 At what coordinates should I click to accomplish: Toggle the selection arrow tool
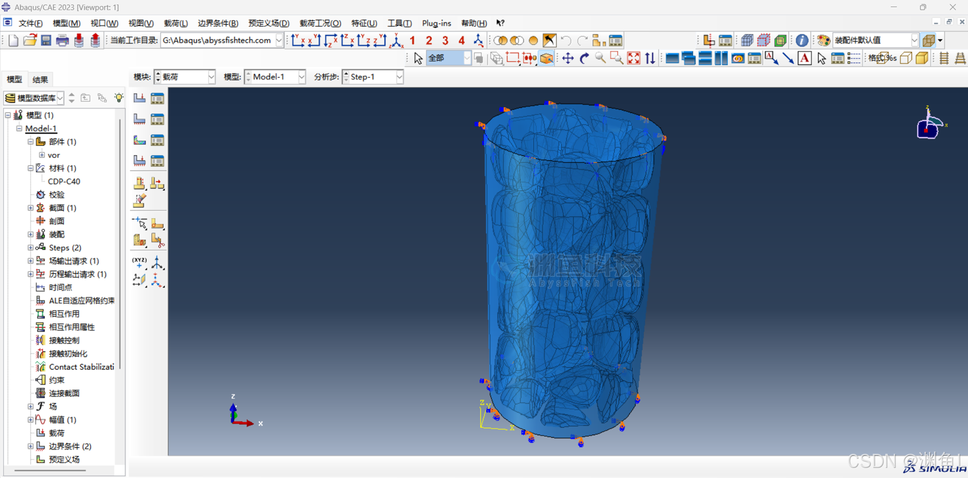pyautogui.click(x=418, y=58)
